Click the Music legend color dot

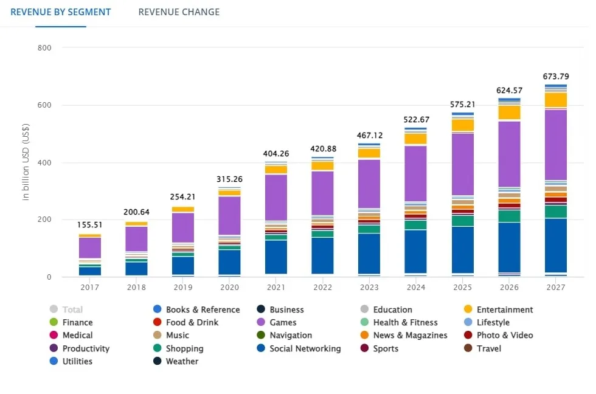point(157,335)
